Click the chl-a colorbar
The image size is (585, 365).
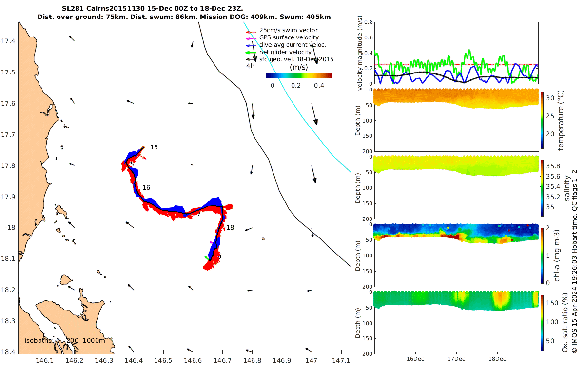coord(543,255)
